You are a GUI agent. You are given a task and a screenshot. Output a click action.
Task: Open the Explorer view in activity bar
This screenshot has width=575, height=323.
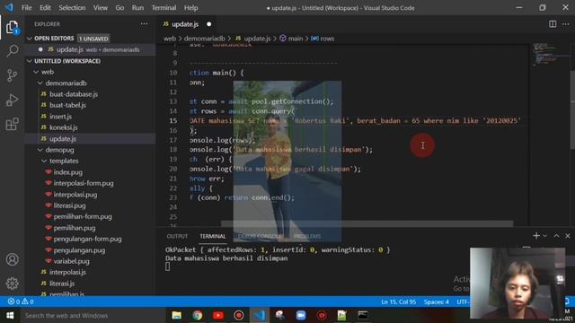click(12, 28)
